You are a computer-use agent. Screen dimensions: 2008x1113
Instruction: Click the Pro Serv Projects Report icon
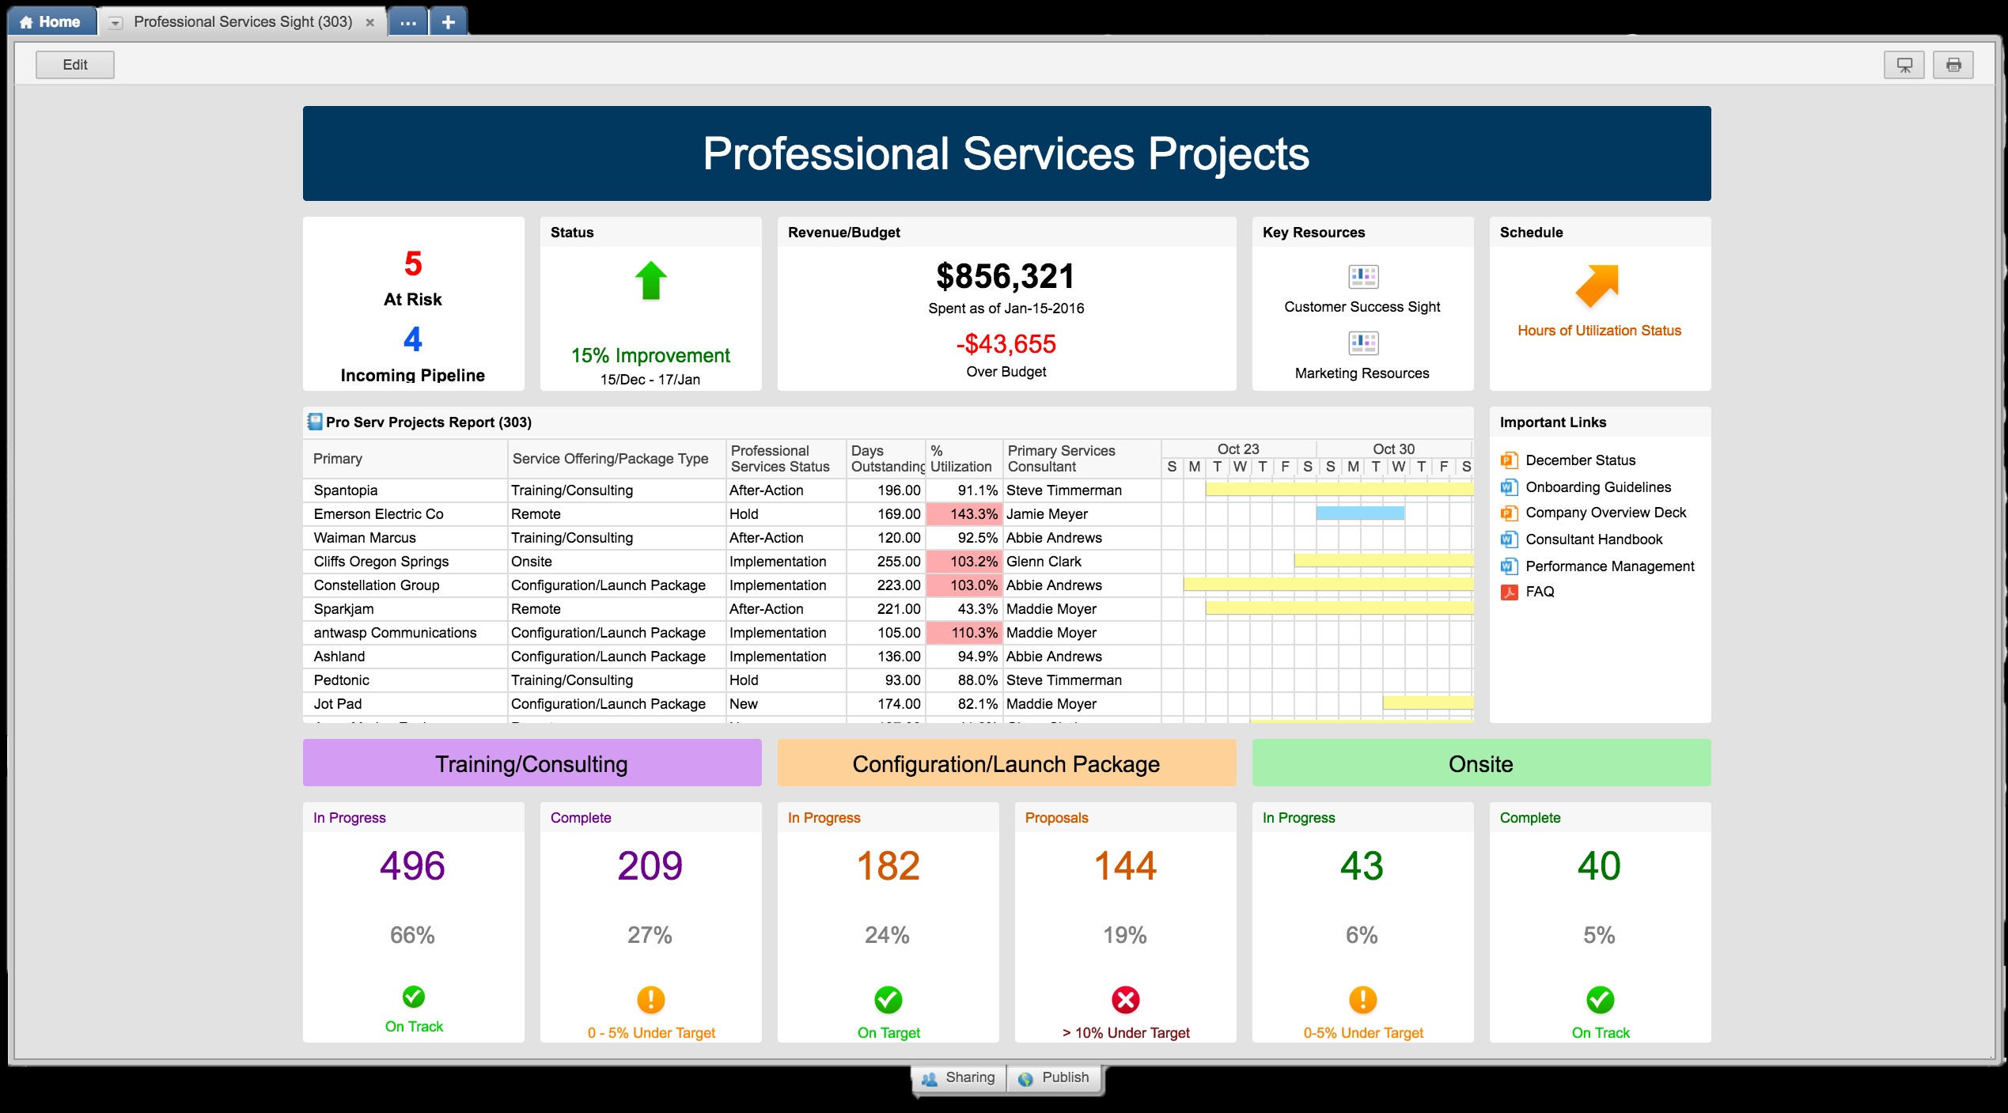pyautogui.click(x=315, y=422)
